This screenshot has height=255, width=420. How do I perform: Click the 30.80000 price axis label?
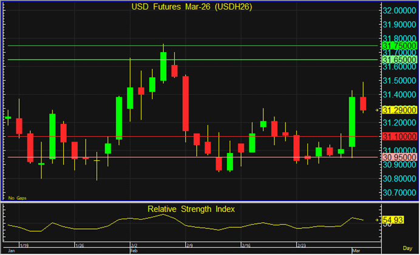399,178
